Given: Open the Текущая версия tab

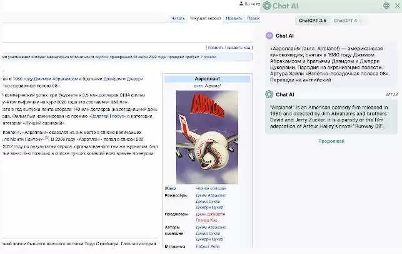Looking at the screenshot, I should coord(205,19).
